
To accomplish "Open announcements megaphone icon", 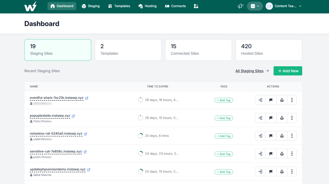I will coord(241,6).
